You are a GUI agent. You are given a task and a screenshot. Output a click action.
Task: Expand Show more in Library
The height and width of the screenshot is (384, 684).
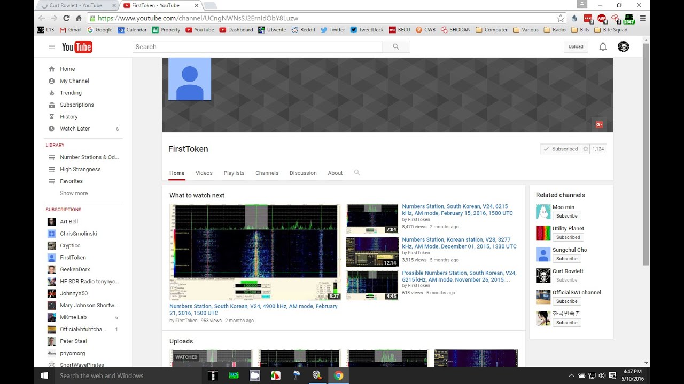click(x=74, y=193)
